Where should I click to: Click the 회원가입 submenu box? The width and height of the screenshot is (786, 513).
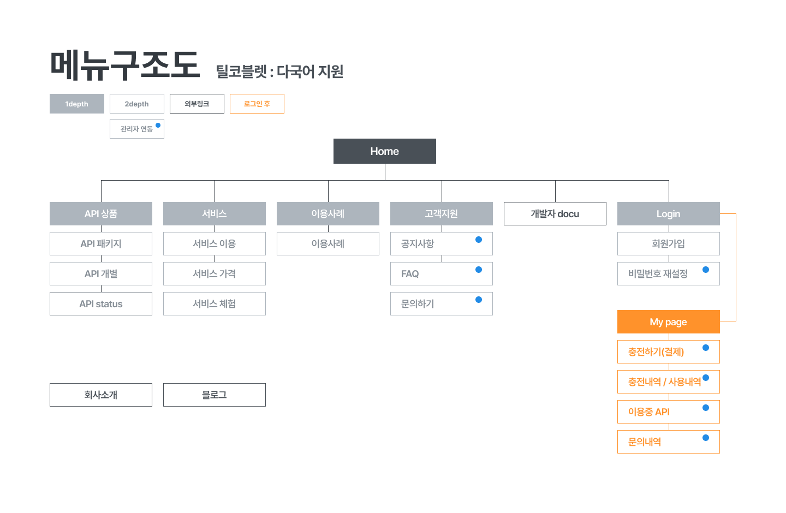pos(669,244)
